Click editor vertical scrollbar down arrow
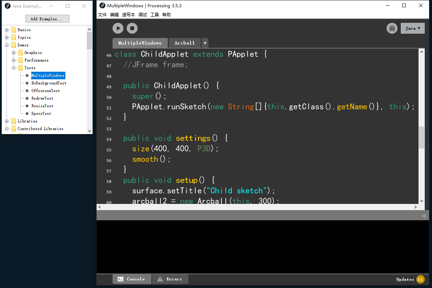The image size is (432, 288). coord(421,201)
